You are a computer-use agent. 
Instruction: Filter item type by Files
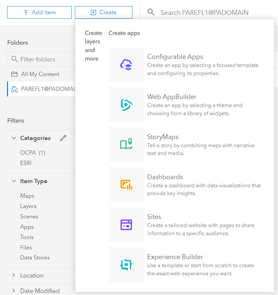click(26, 247)
